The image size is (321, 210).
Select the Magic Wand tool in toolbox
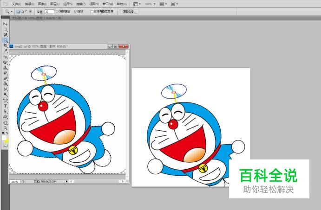[5, 40]
